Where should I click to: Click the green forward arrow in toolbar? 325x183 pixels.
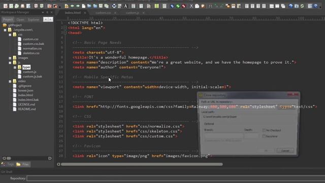(x=78, y=6)
